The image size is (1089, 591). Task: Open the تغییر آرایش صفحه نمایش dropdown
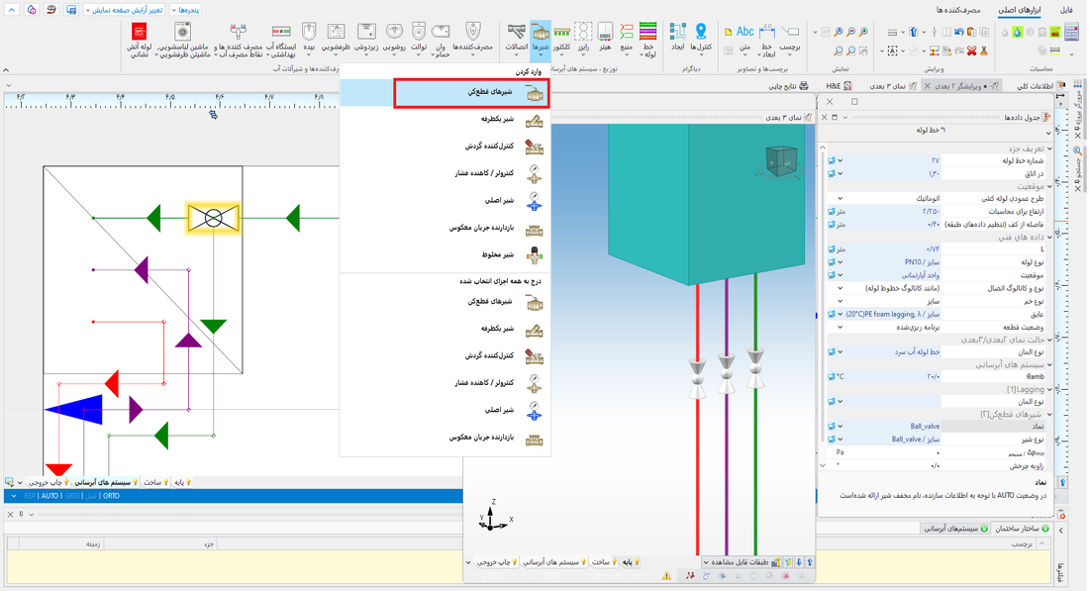[x=125, y=11]
